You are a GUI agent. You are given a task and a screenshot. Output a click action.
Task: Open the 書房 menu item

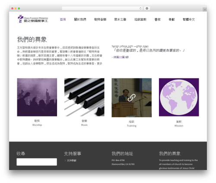point(157,19)
